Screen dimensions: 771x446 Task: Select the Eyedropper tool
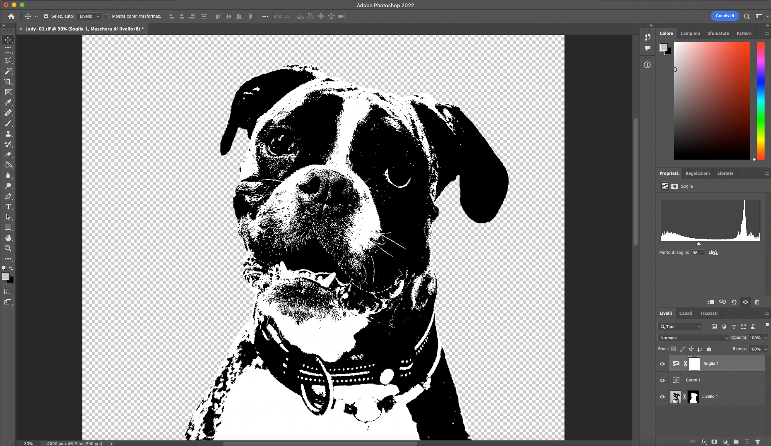coord(8,102)
